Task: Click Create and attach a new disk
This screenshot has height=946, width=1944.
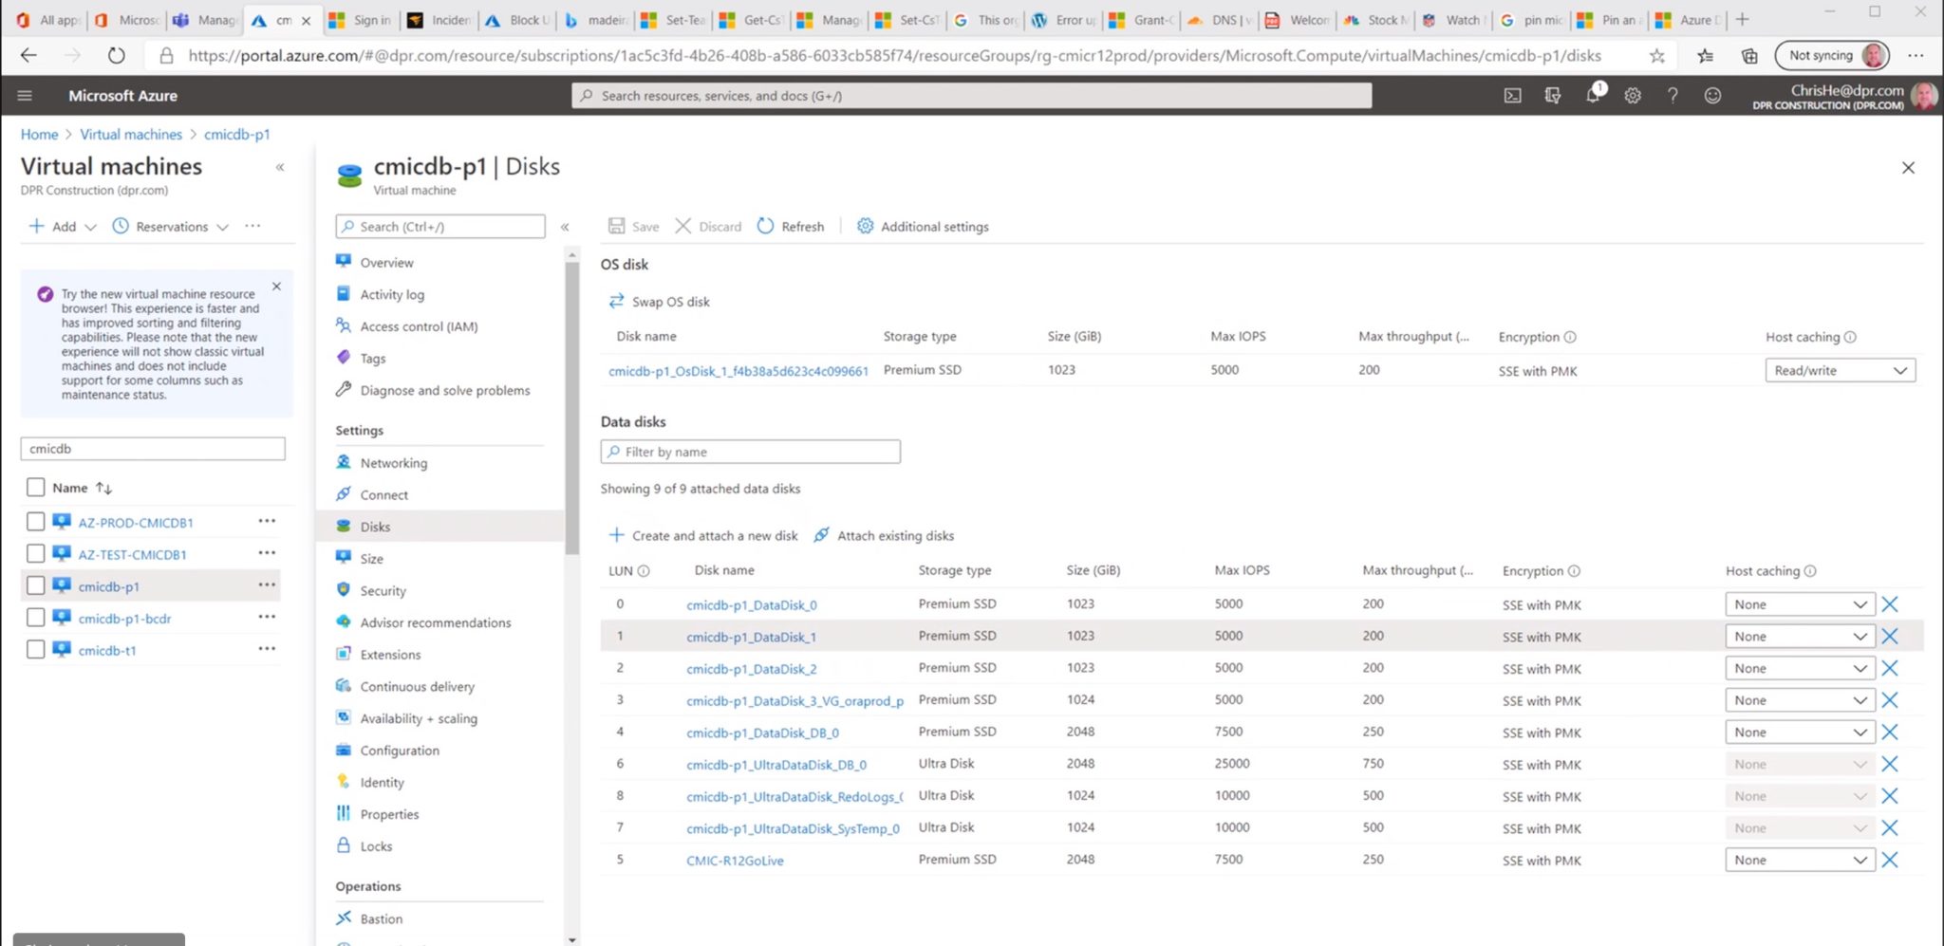Action: point(714,535)
